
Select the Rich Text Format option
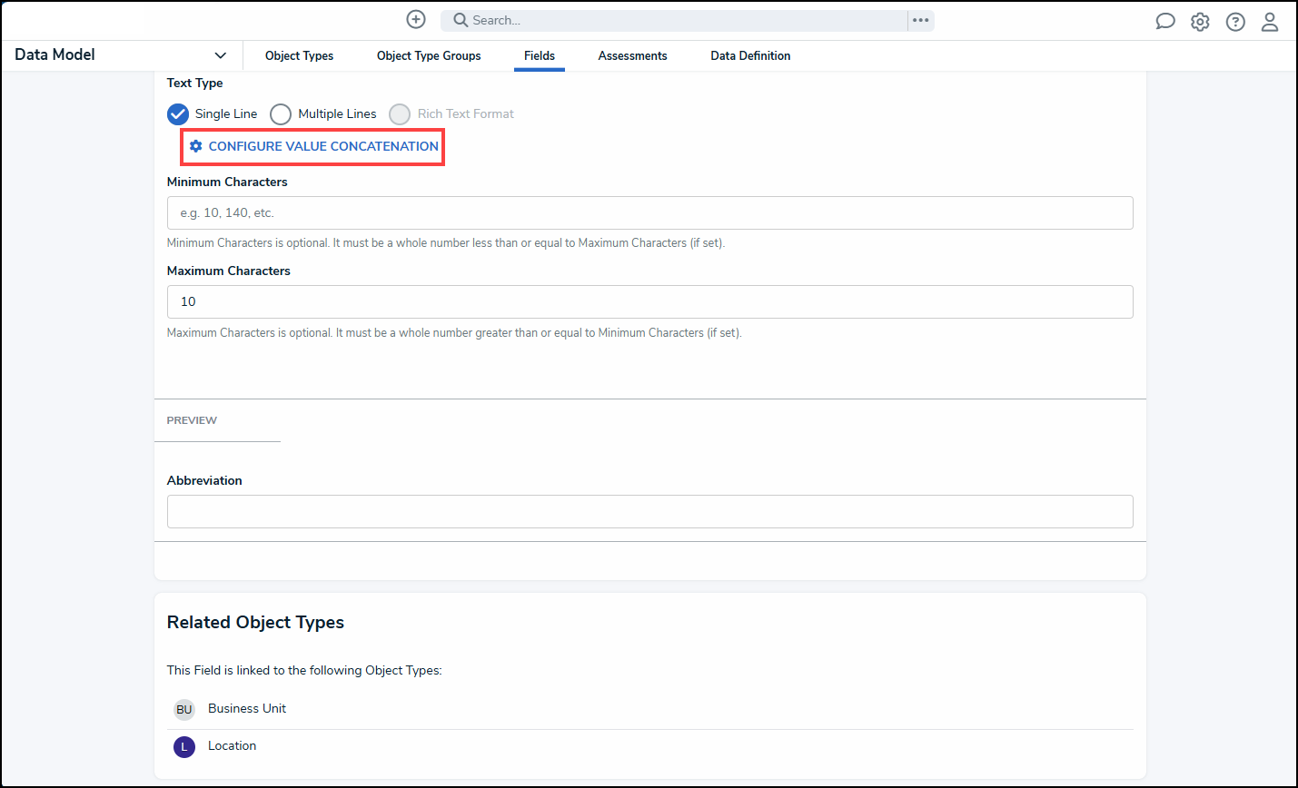click(400, 113)
